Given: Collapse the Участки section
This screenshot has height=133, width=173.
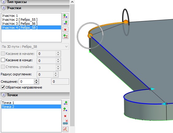Looking at the screenshot, I should 4,8.
